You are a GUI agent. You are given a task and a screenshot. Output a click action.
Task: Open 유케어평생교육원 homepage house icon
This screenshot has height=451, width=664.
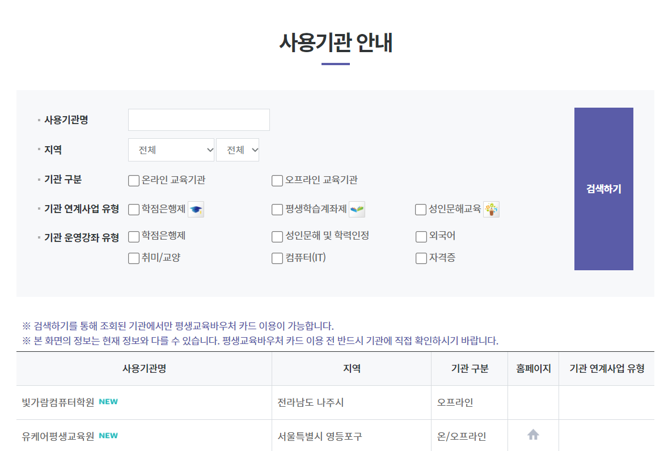[533, 435]
